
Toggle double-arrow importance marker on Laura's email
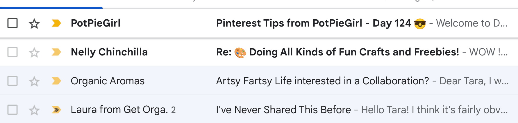(x=56, y=110)
